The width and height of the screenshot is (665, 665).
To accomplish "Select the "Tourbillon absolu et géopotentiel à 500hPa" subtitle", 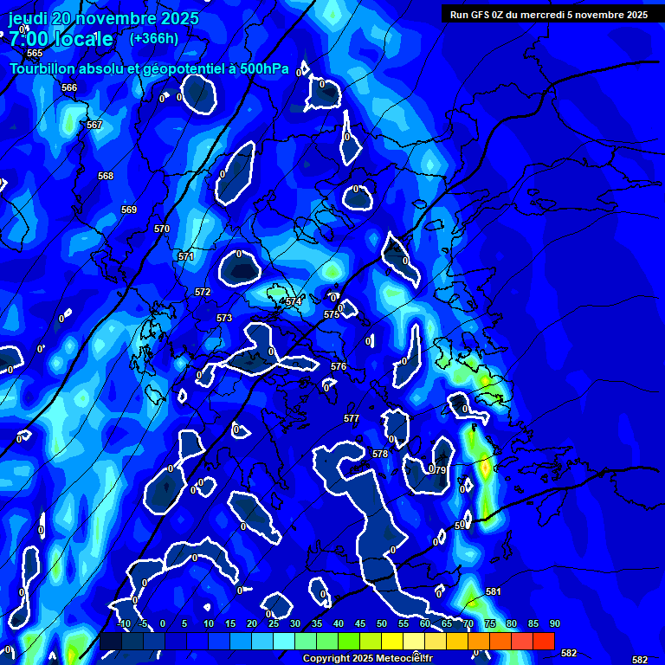I will pos(149,69).
